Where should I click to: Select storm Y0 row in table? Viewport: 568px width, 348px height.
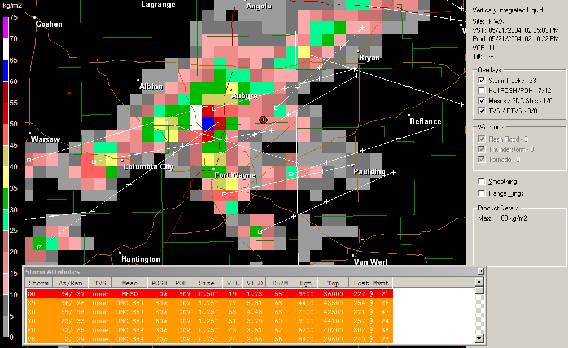209,321
